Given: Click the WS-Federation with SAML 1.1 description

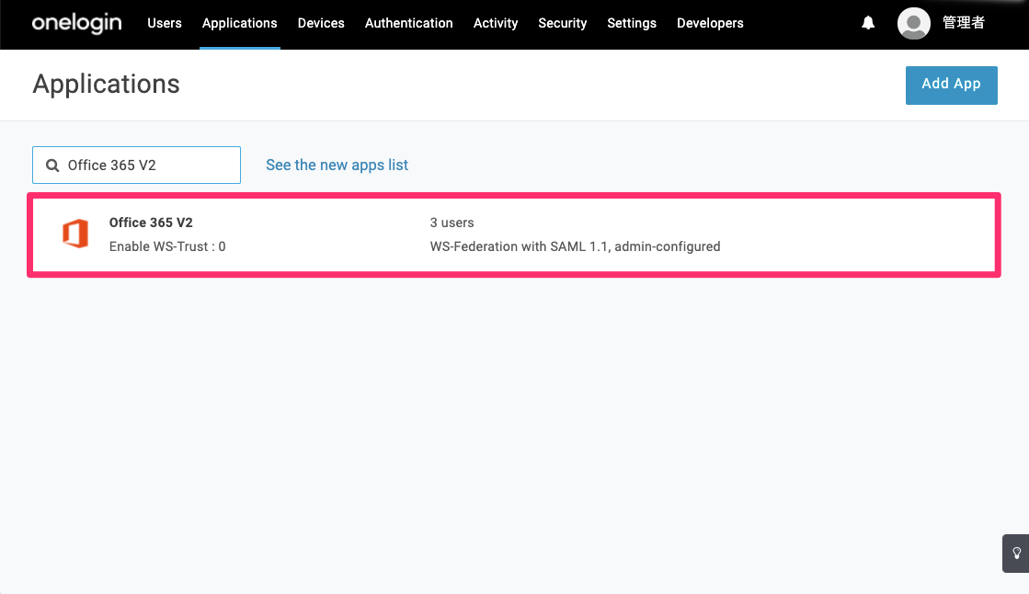Looking at the screenshot, I should click(575, 246).
